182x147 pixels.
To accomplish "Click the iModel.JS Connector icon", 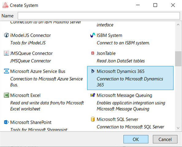I will pyautogui.click(x=6, y=35).
